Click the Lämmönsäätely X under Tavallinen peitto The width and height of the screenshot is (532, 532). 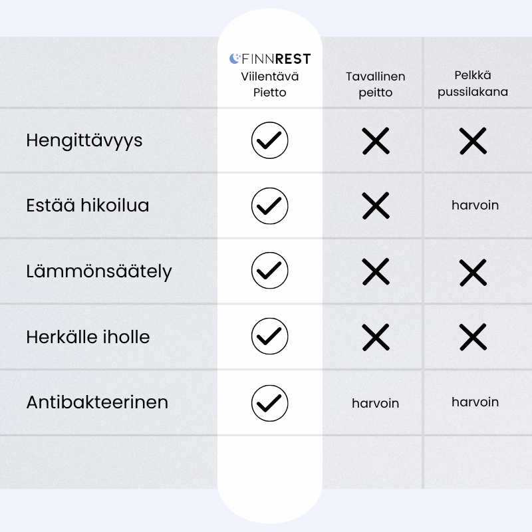[376, 271]
